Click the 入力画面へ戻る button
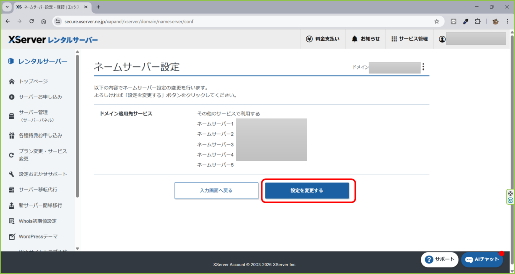The width and height of the screenshot is (515, 274). (216, 191)
